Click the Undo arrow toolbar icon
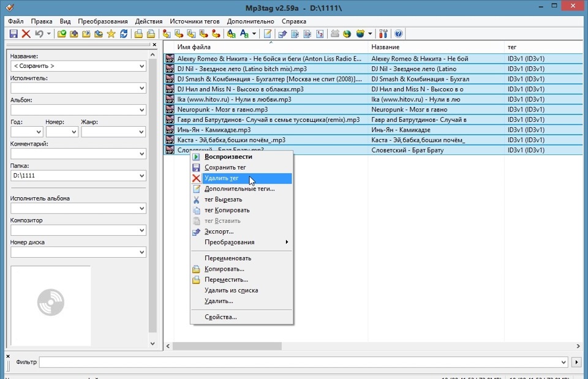Screen dimensions: 588x379 coord(39,34)
